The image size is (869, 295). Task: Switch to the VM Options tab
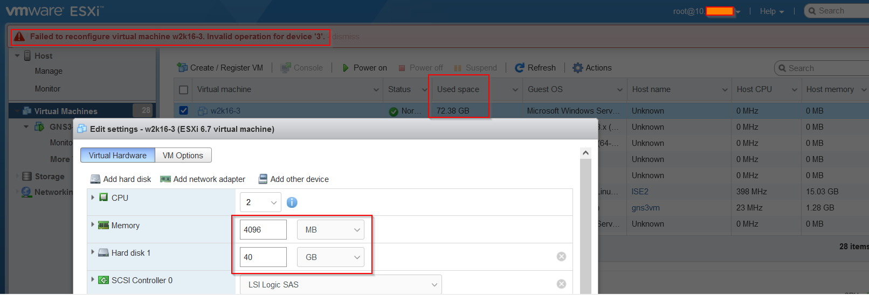point(183,155)
